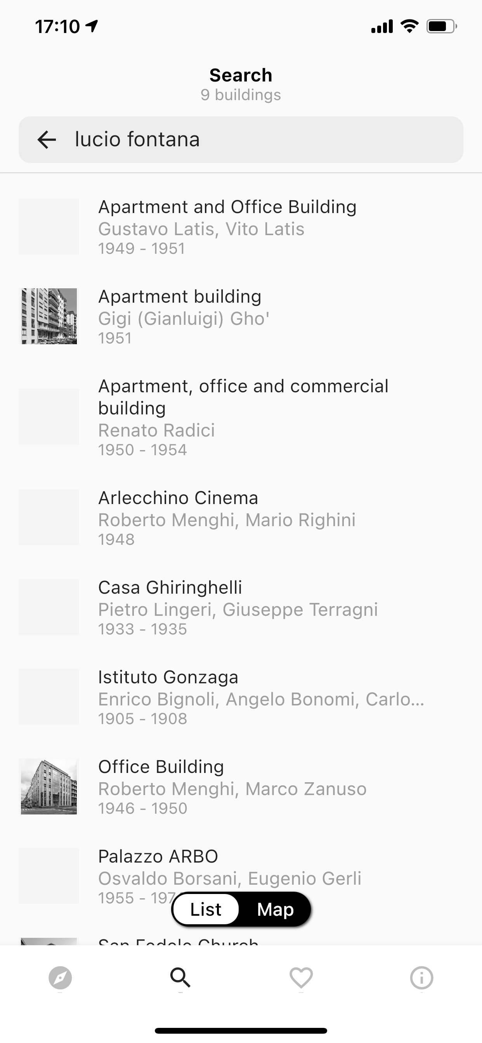The image size is (482, 1043).
Task: Open Casa Ghiringhelli result
Action: 241,607
